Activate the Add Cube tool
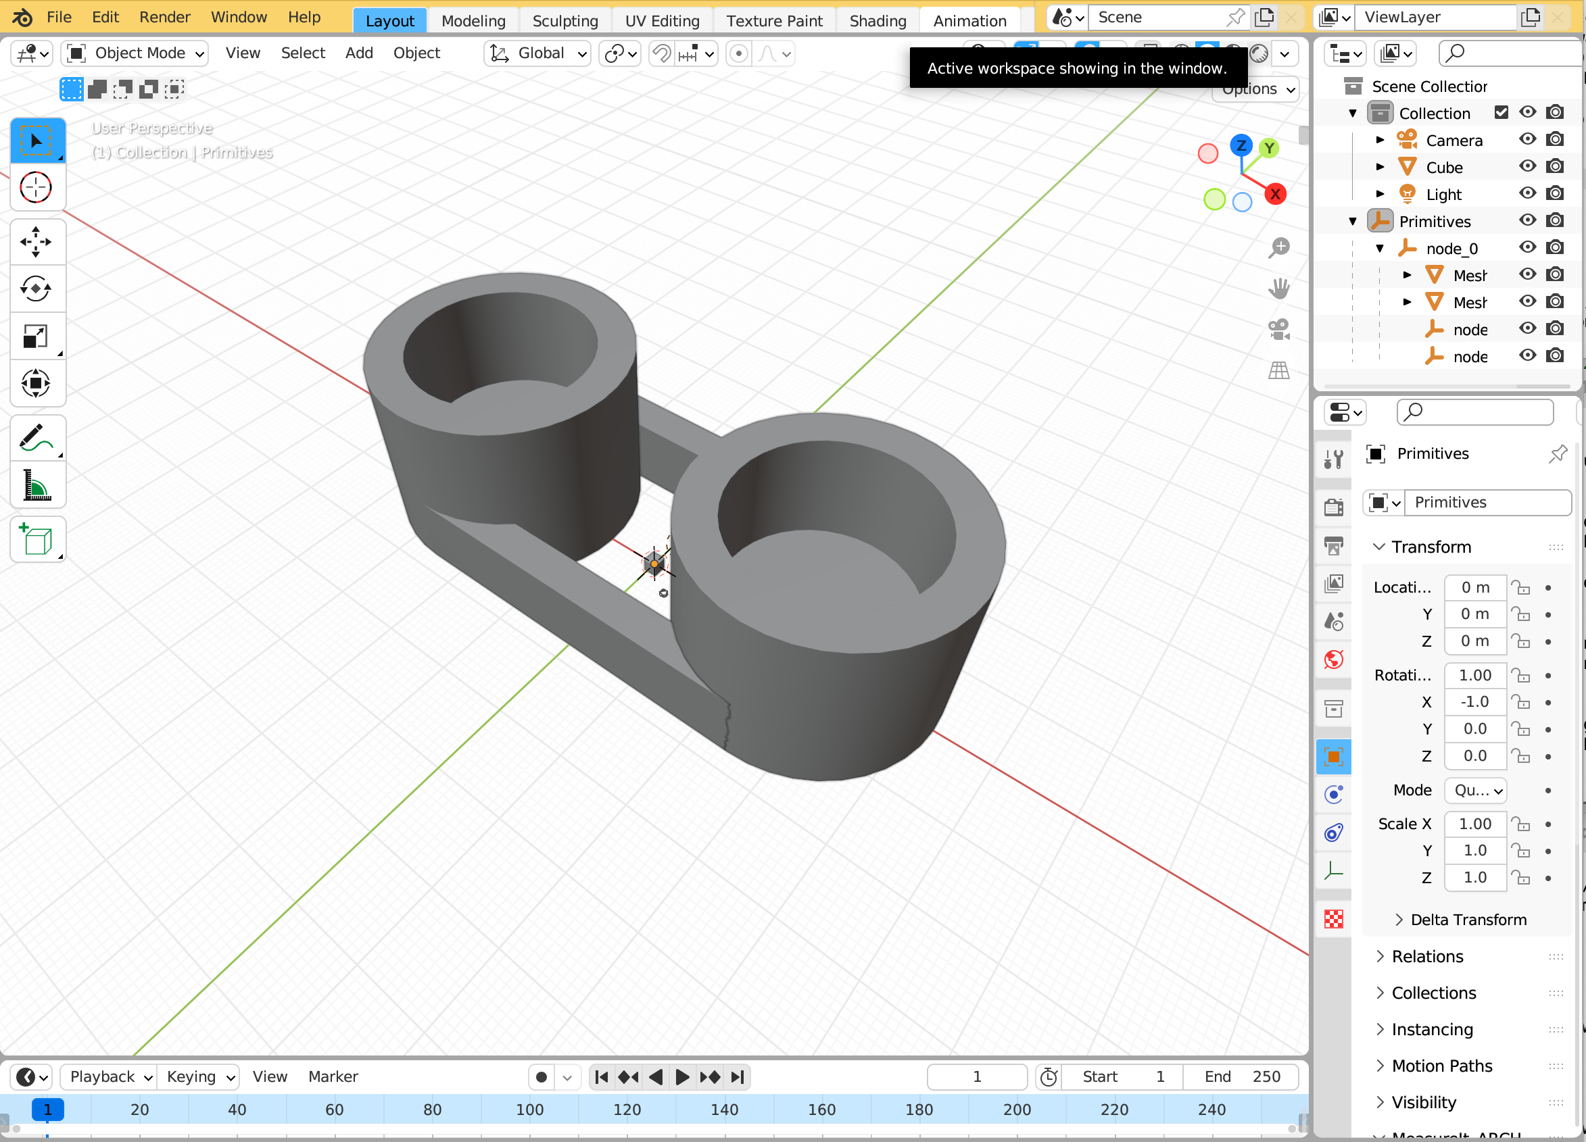Screen dimensions: 1586x1142 tap(37, 539)
